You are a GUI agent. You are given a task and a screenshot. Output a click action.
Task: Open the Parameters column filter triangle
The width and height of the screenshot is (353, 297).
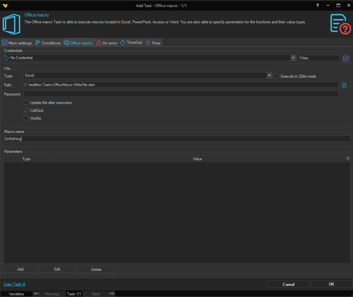348,159
